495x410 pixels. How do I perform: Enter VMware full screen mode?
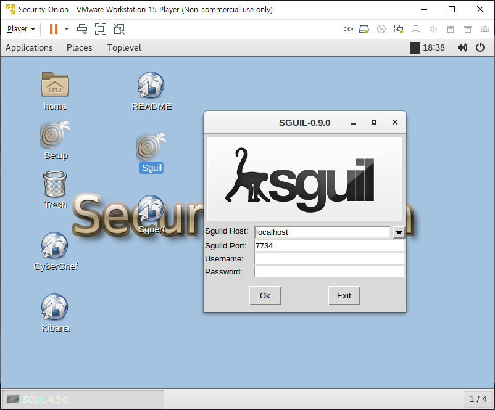pos(101,29)
